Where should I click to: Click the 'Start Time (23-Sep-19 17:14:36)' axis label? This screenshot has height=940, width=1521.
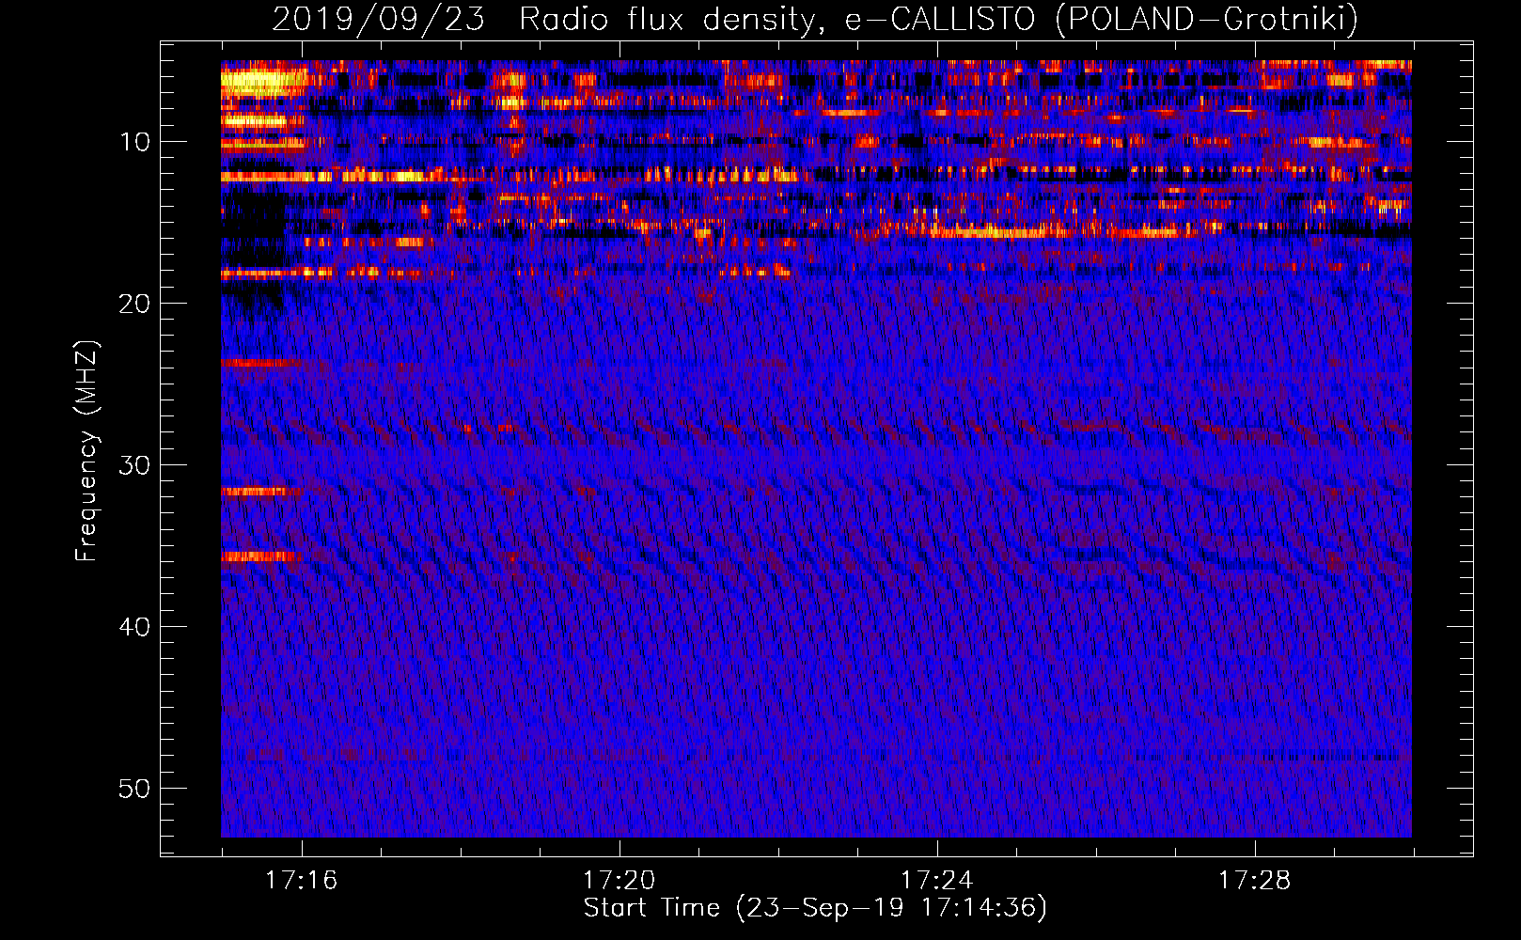coord(815,908)
